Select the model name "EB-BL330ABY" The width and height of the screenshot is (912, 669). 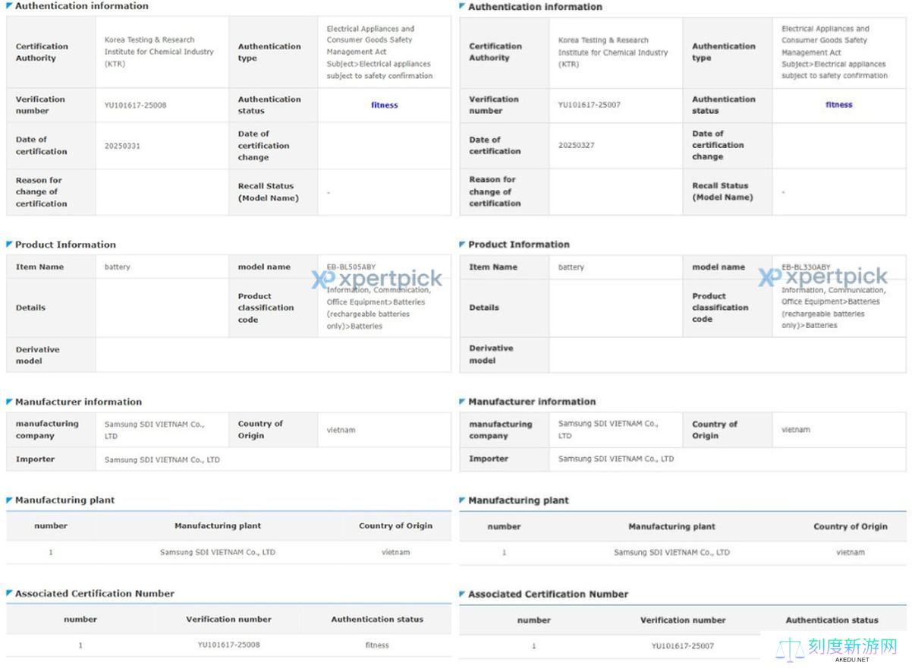(806, 267)
